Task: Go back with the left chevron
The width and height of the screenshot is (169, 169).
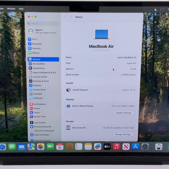Action: point(65,17)
